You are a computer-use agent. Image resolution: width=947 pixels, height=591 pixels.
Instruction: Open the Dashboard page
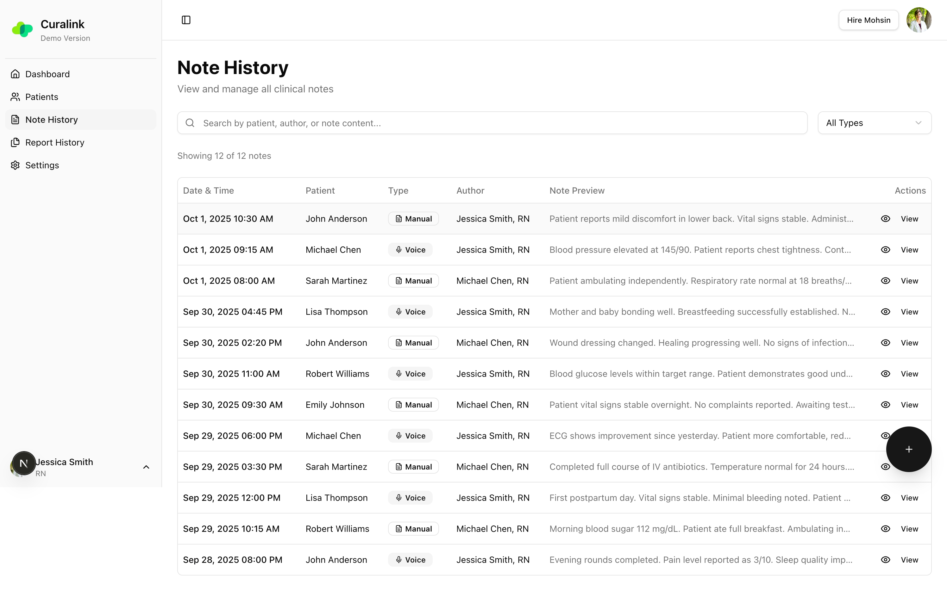coord(47,74)
